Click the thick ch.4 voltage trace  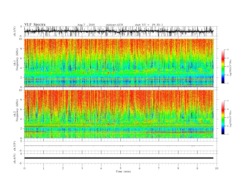tap(119, 158)
